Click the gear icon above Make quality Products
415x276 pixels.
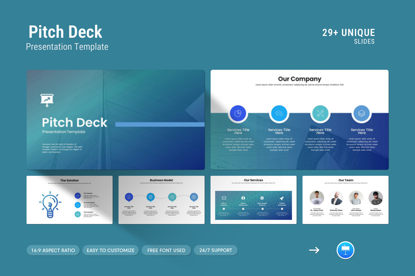(x=262, y=198)
